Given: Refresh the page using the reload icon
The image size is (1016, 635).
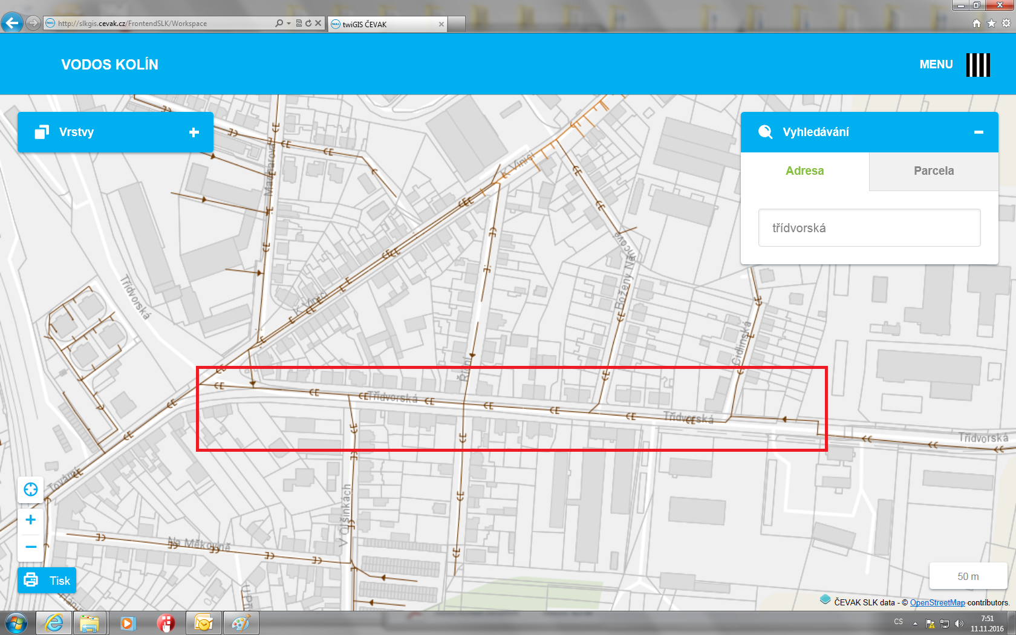Looking at the screenshot, I should click(308, 24).
